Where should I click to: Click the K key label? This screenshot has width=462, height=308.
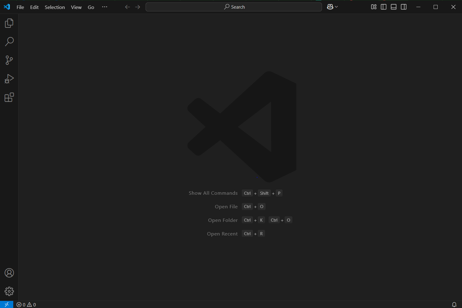(261, 220)
